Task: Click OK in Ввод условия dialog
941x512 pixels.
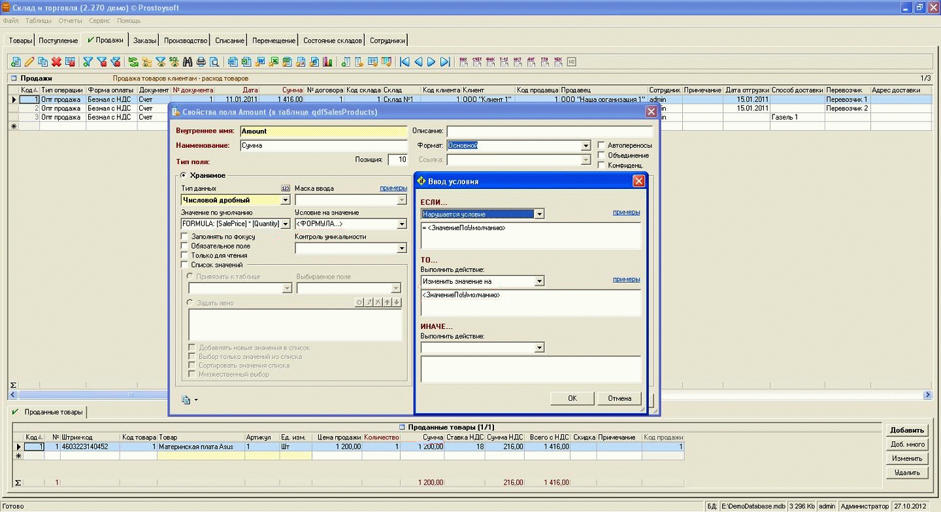Action: tap(572, 398)
